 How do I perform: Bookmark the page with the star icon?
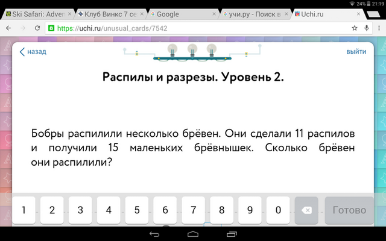coord(355,28)
